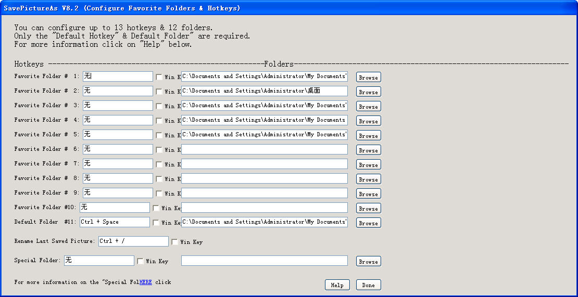Click the Ctrl + Space hotkey field
The height and width of the screenshot is (297, 578).
(x=115, y=222)
